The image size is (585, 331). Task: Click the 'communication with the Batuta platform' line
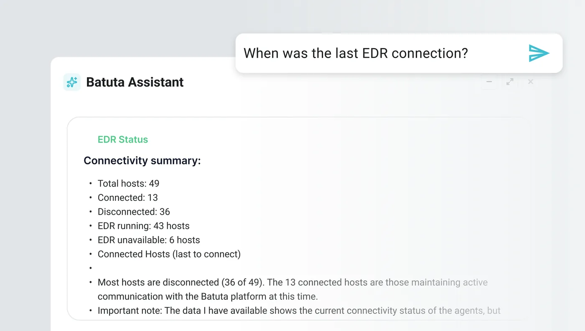[x=208, y=297]
